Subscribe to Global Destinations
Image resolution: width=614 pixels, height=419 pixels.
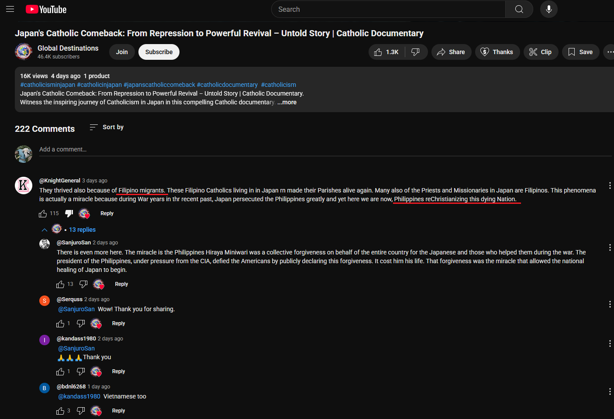(159, 52)
